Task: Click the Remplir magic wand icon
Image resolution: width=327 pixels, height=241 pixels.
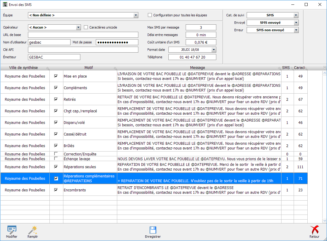Action: click(32, 230)
